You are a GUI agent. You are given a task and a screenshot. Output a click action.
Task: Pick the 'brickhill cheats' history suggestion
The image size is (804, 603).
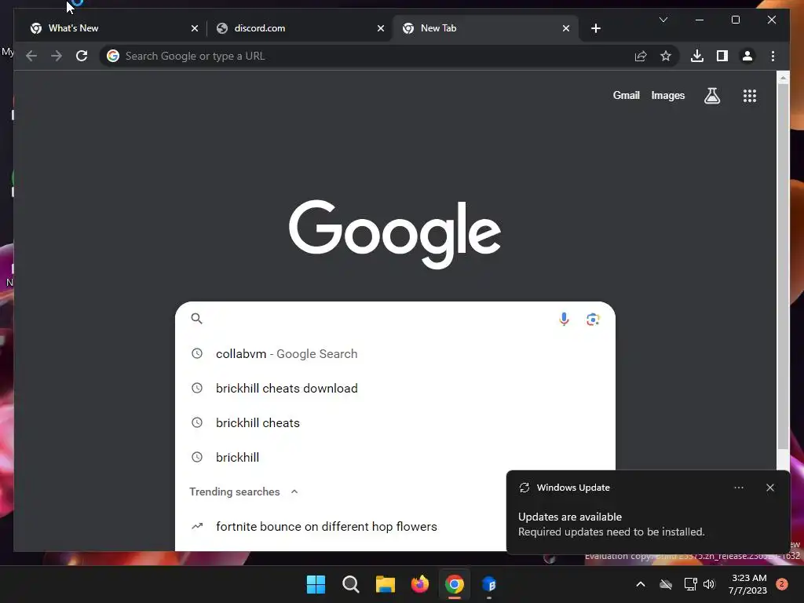point(395,422)
